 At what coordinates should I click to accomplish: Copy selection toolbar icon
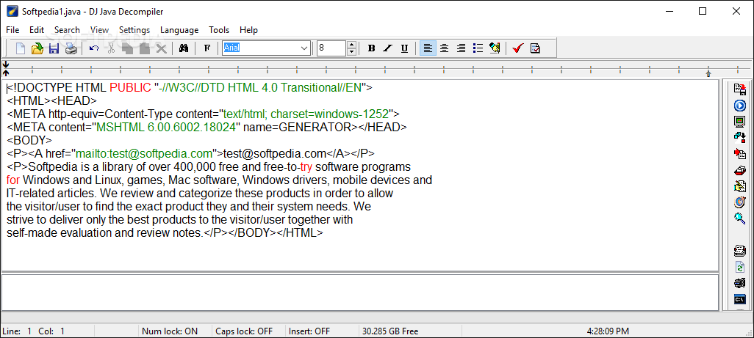[x=127, y=48]
